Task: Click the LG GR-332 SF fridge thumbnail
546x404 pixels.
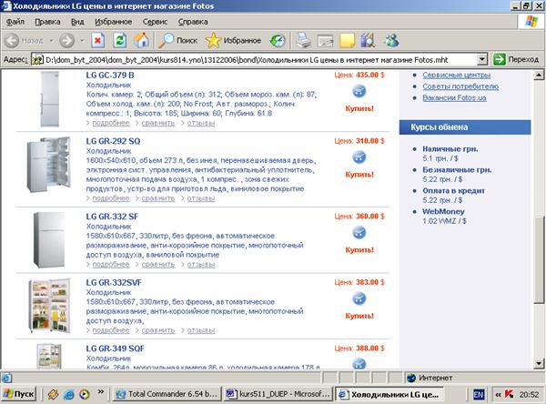Action: [49, 240]
